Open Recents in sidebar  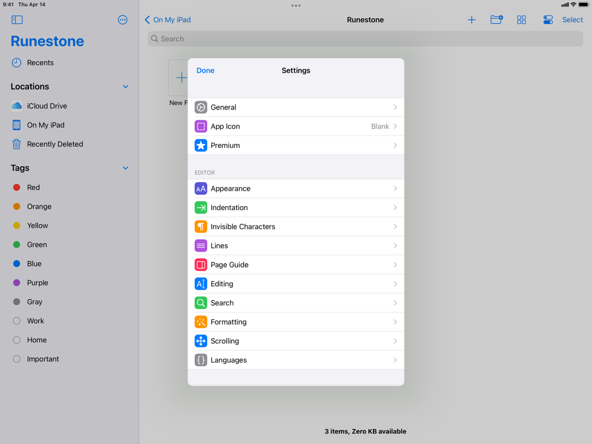[x=69, y=63]
